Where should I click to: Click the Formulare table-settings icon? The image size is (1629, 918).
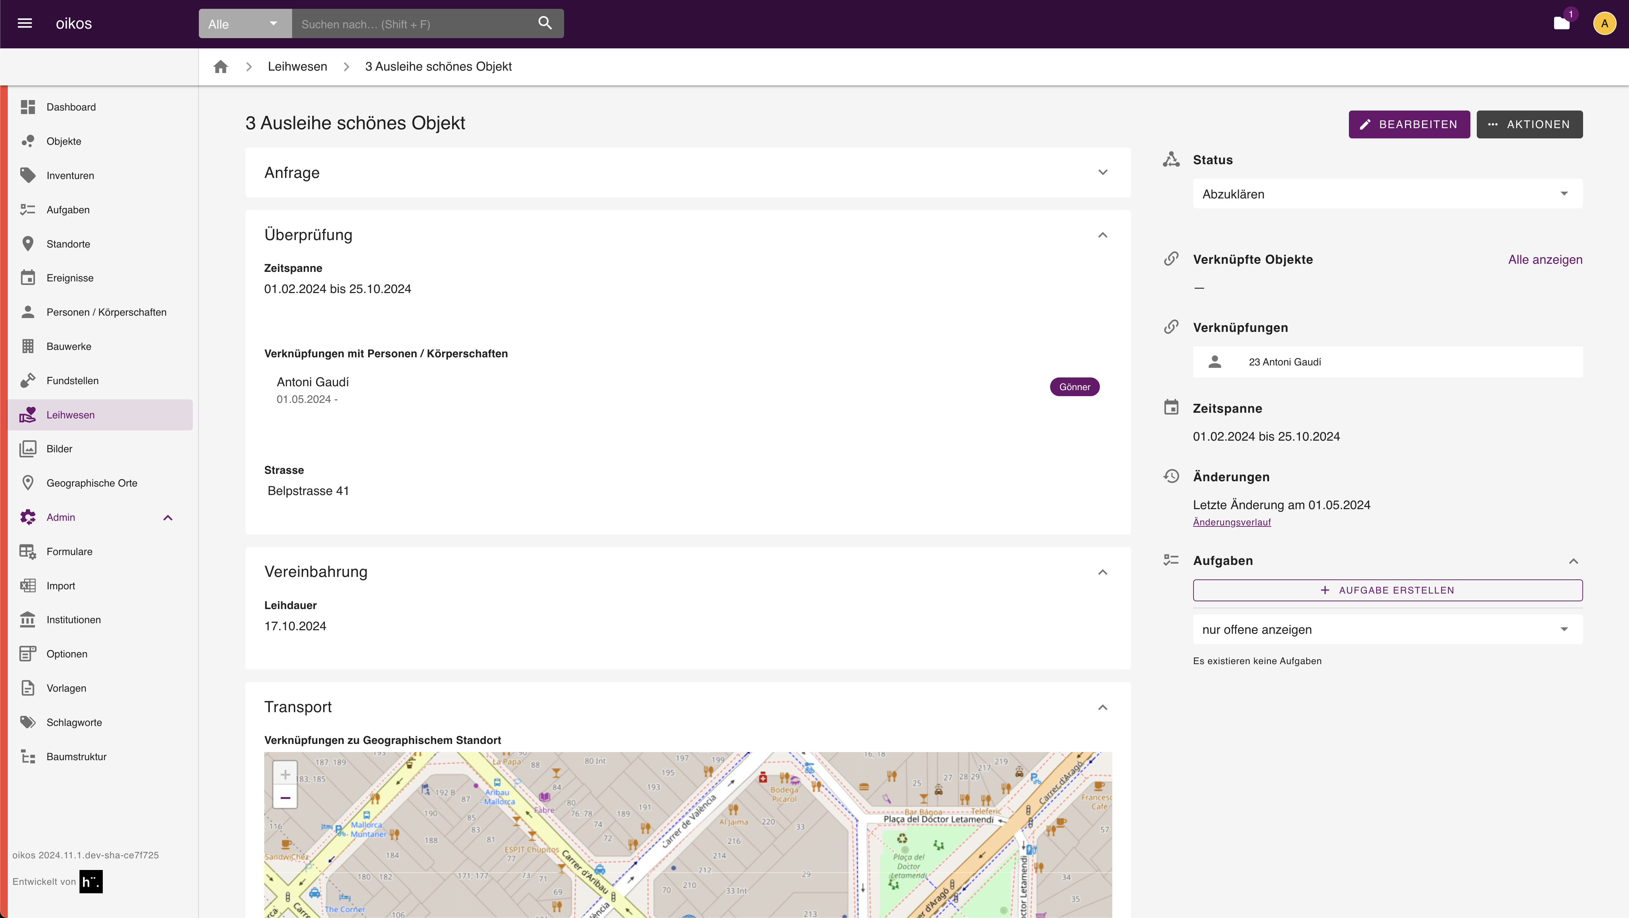tap(28, 551)
